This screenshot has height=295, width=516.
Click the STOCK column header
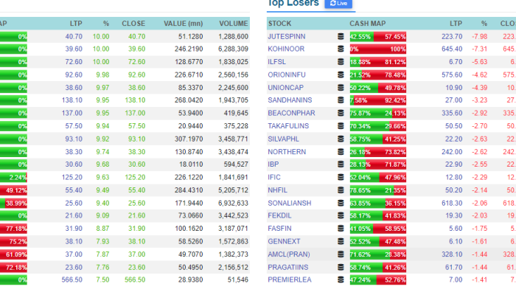279,24
